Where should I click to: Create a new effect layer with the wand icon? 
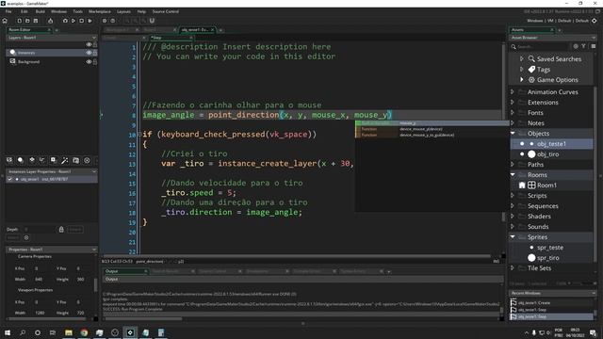click(65, 160)
